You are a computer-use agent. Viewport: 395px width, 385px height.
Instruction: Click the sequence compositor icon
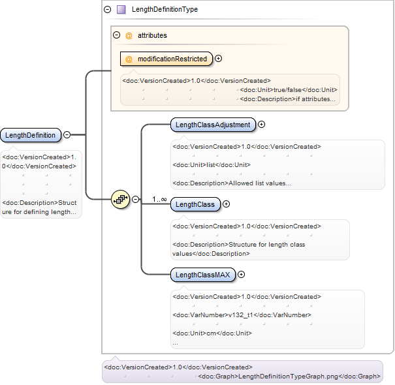pyautogui.click(x=120, y=200)
